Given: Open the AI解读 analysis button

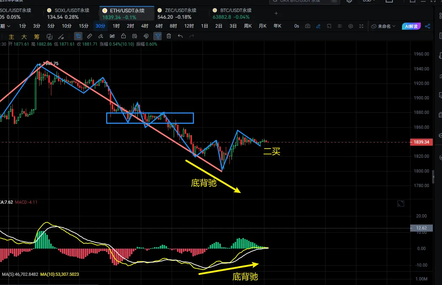Looking at the screenshot, I should coord(412,26).
